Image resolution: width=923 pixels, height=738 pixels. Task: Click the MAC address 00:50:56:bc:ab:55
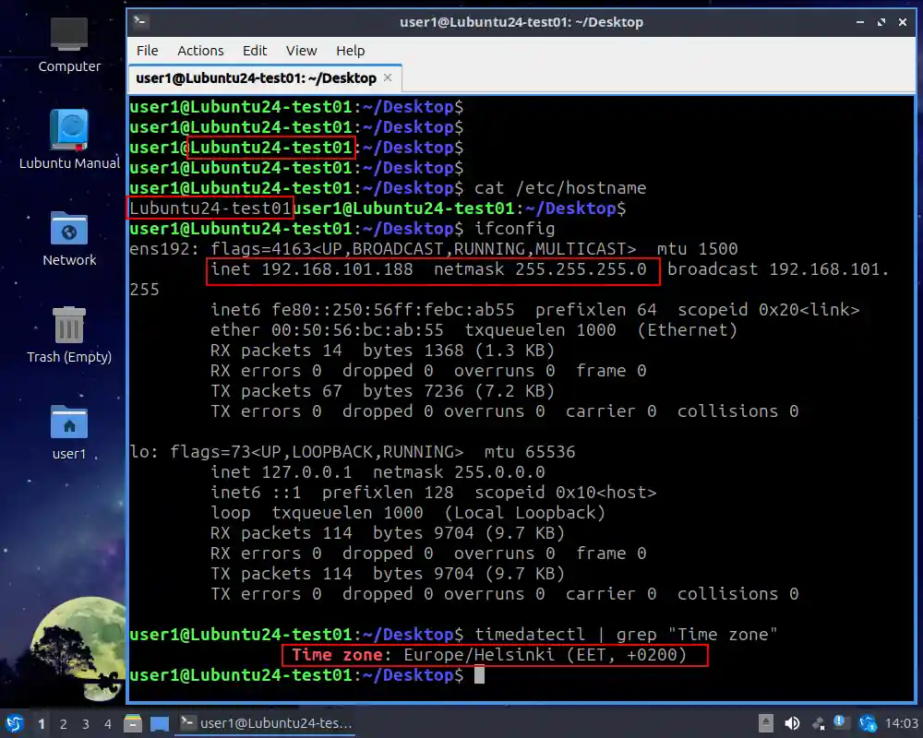pos(357,330)
